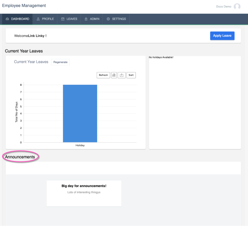Image resolution: width=248 pixels, height=226 pixels.
Task: Click the Docs Demo username
Action: click(224, 6)
